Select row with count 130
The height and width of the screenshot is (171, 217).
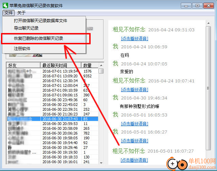(52, 157)
